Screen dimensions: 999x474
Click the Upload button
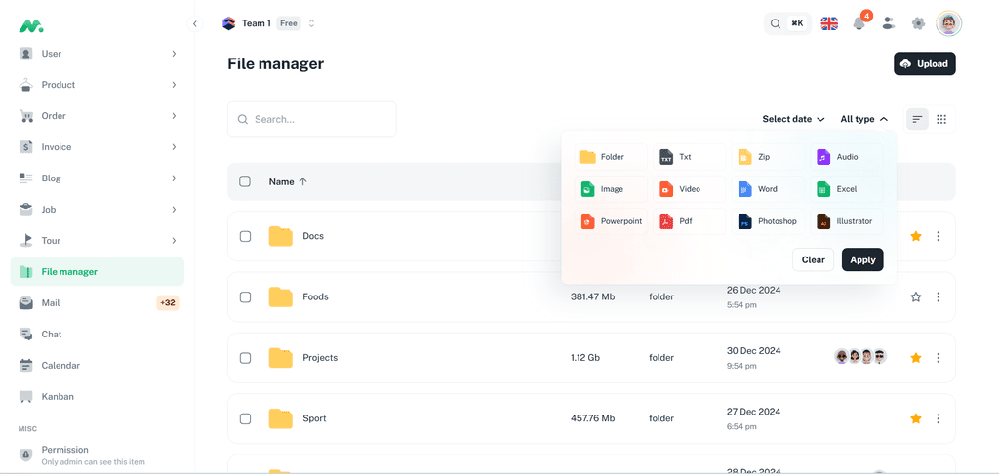pyautogui.click(x=925, y=63)
